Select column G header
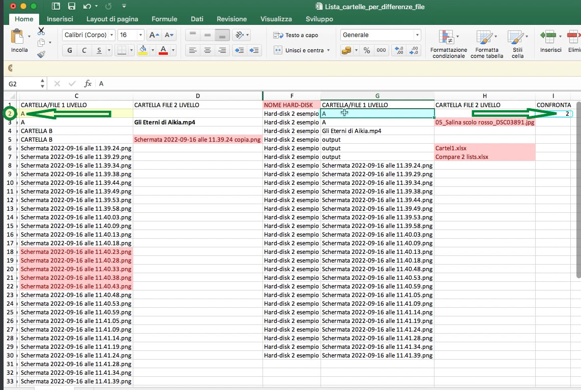Image resolution: width=581 pixels, height=390 pixels. pos(377,96)
